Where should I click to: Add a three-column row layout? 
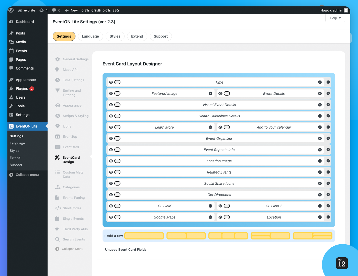pyautogui.click(x=228, y=236)
